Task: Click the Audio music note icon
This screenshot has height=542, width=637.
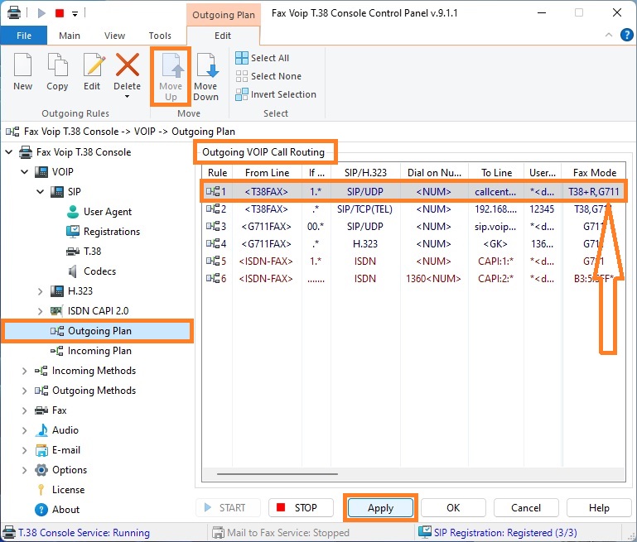Action: (41, 430)
